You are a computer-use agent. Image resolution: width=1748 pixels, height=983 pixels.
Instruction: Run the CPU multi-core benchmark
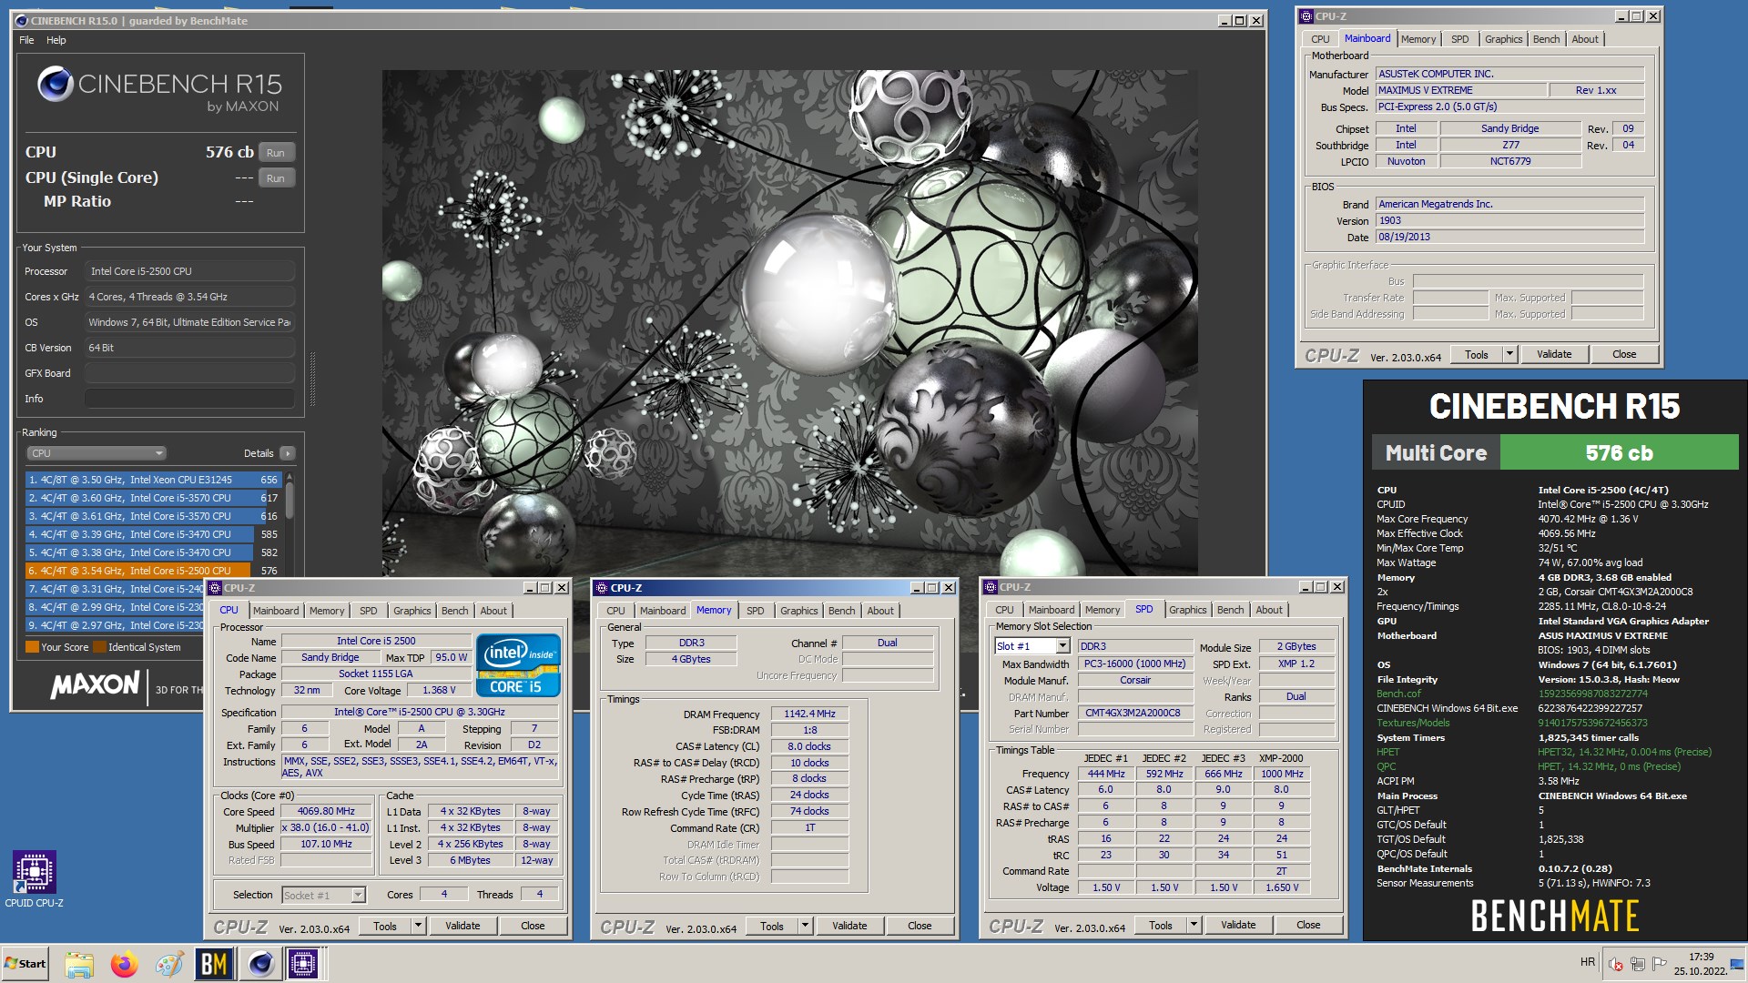pyautogui.click(x=276, y=153)
